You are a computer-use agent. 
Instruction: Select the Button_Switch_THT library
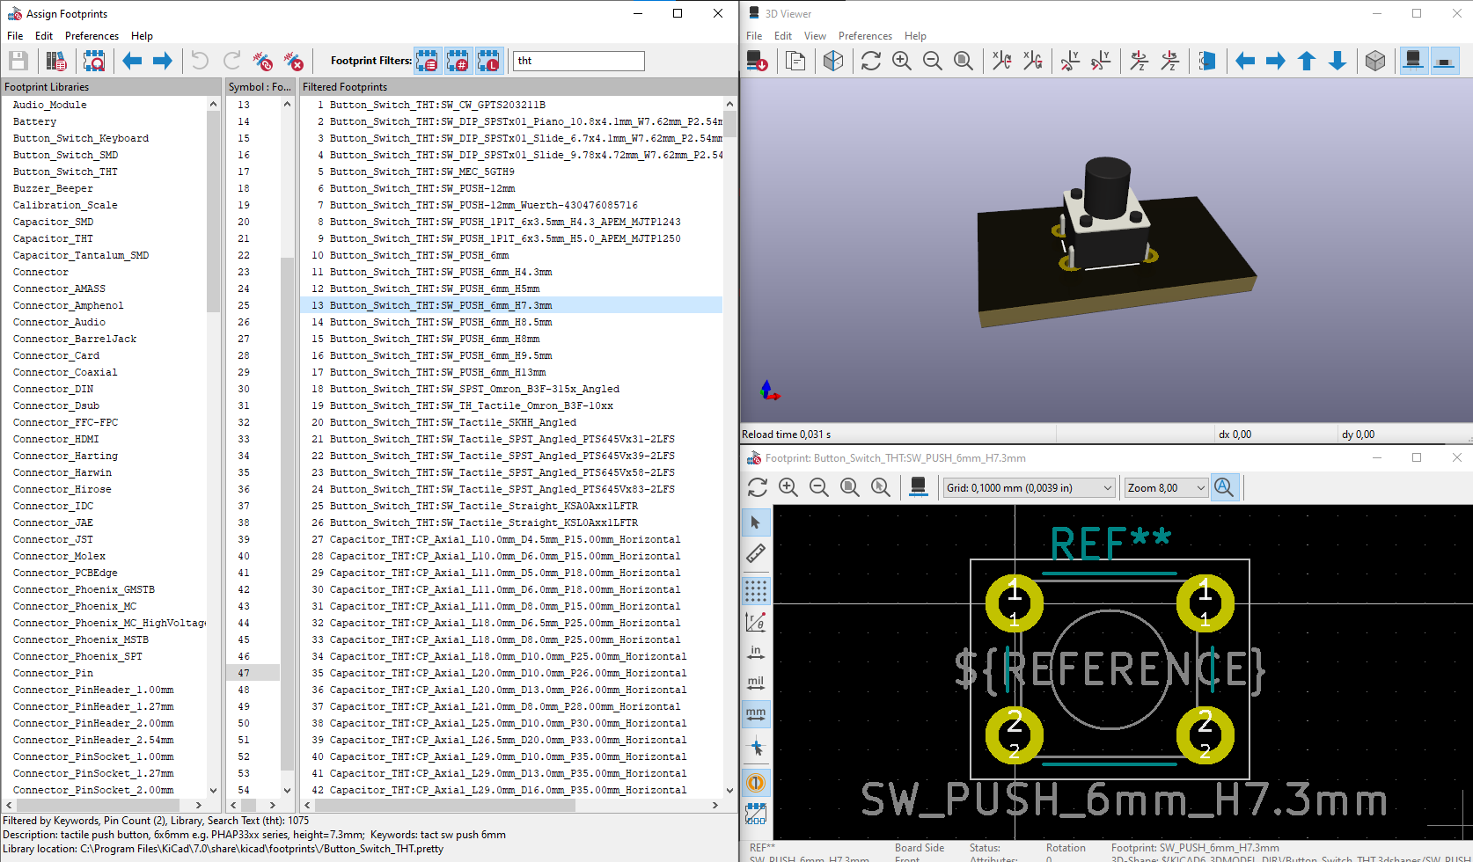65,172
